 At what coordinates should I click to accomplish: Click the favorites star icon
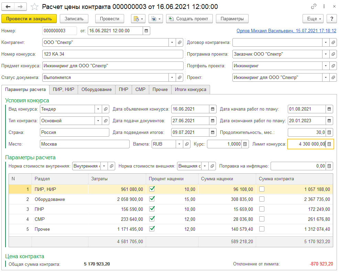click(34, 7)
